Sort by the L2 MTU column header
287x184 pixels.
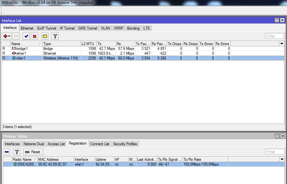pos(89,44)
